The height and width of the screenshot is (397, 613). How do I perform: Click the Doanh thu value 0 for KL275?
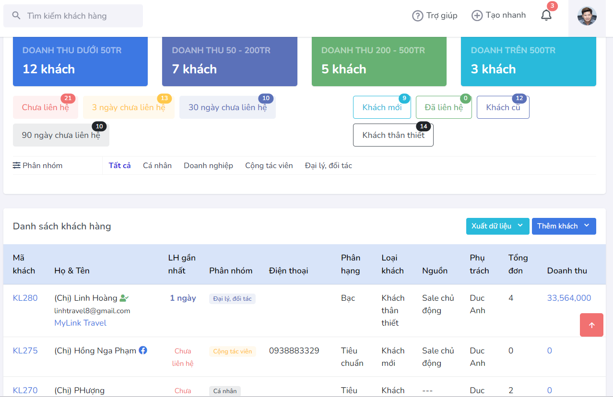[x=550, y=351]
